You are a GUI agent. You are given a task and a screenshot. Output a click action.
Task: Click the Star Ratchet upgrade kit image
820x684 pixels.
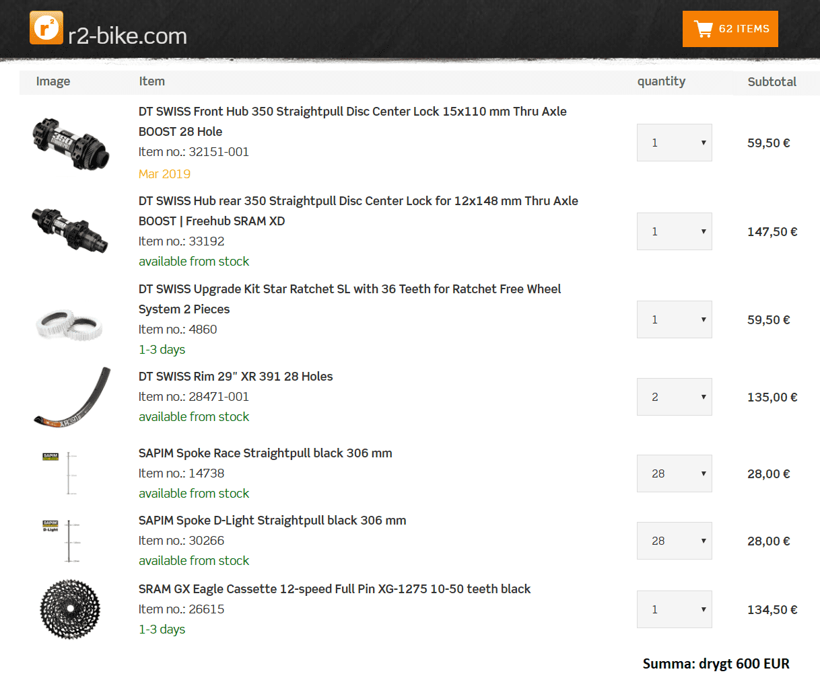tap(69, 324)
